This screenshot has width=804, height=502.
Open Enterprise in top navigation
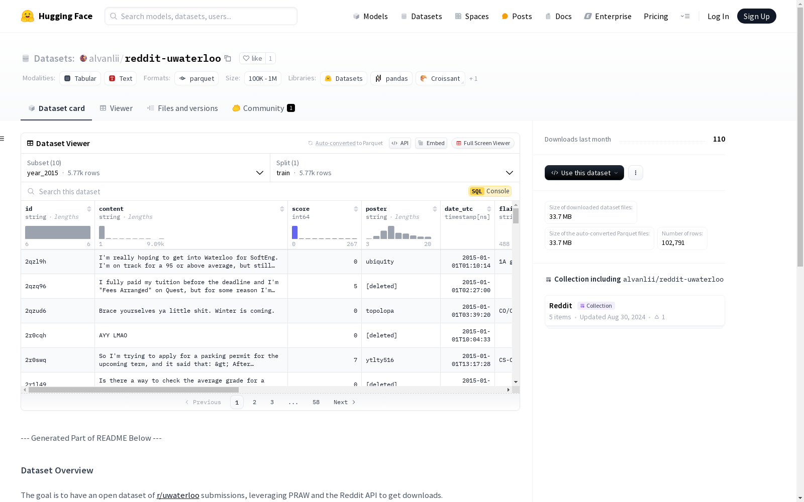click(608, 16)
